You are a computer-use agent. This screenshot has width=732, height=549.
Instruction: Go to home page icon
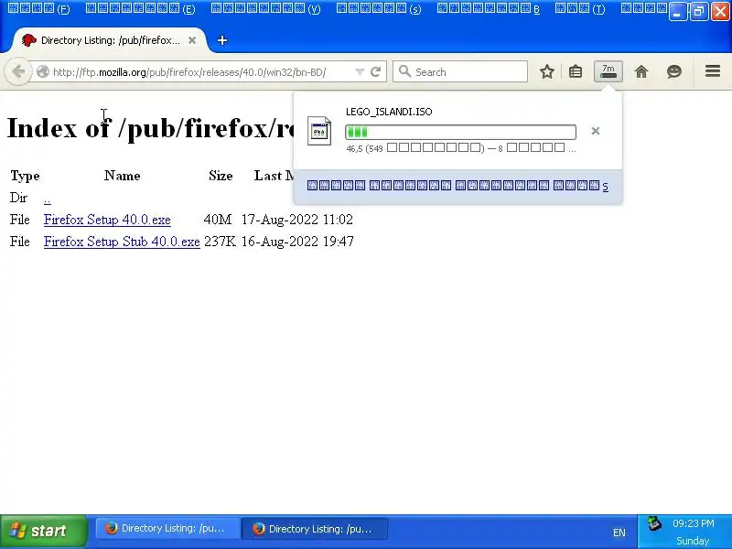click(x=641, y=72)
